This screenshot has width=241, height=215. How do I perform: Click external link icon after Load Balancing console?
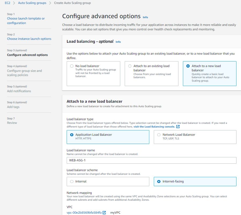click(178, 127)
